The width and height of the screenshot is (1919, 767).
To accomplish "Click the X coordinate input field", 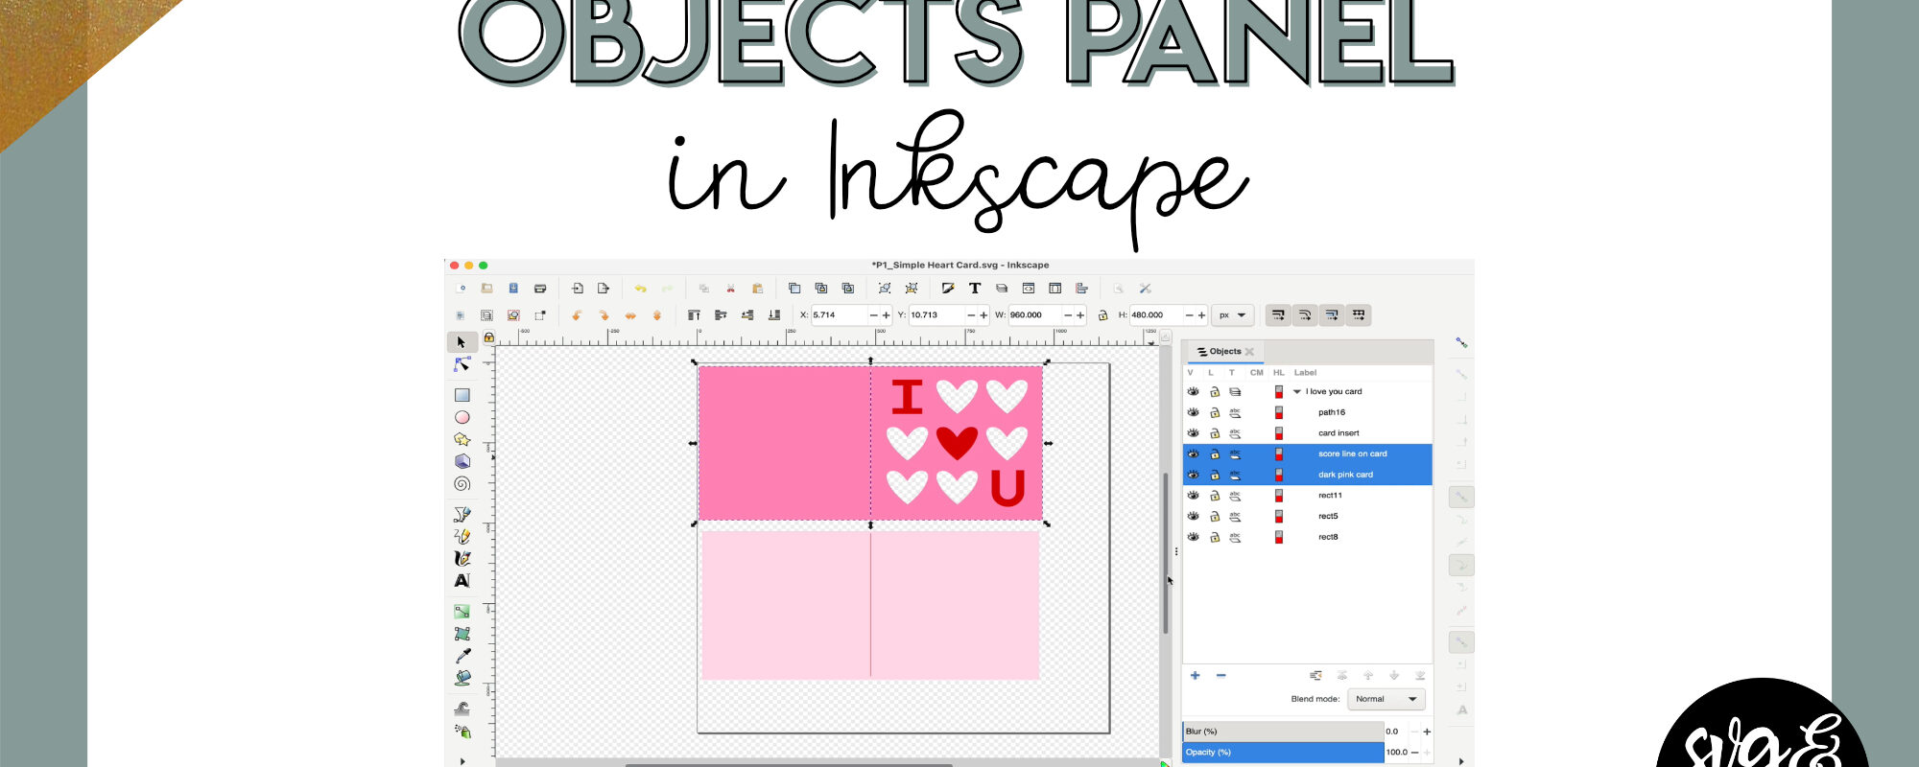I will pyautogui.click(x=840, y=315).
